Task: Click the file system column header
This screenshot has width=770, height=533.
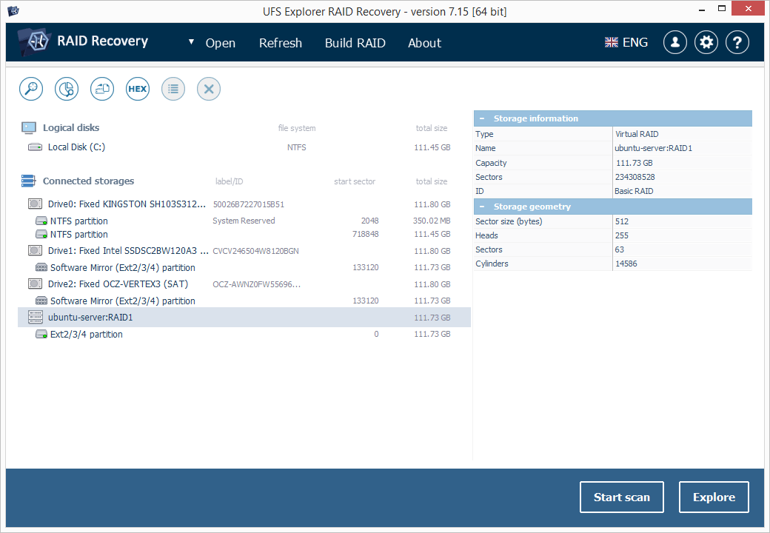Action: [x=297, y=128]
